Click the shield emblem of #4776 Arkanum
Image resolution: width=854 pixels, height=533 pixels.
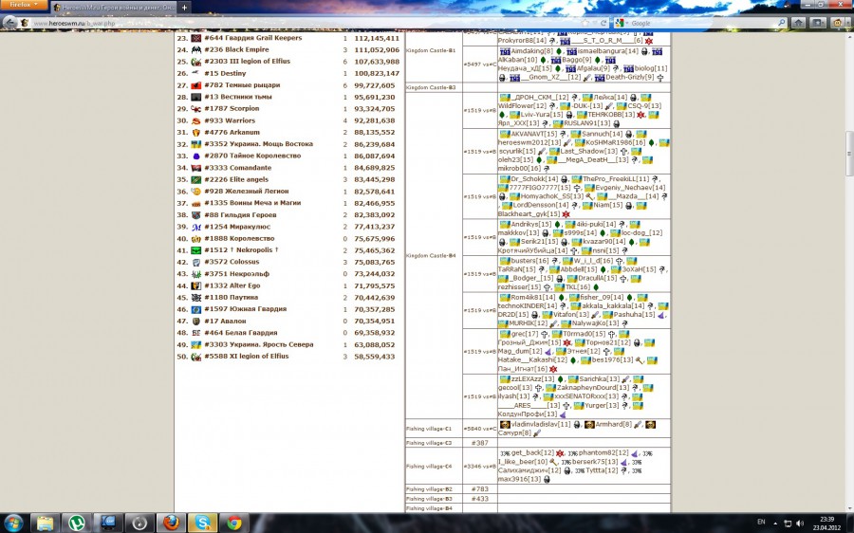195,133
